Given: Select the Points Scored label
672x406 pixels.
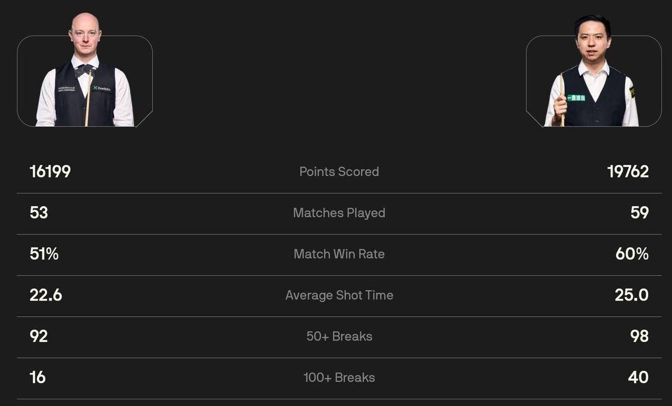Looking at the screenshot, I should click(x=339, y=172).
